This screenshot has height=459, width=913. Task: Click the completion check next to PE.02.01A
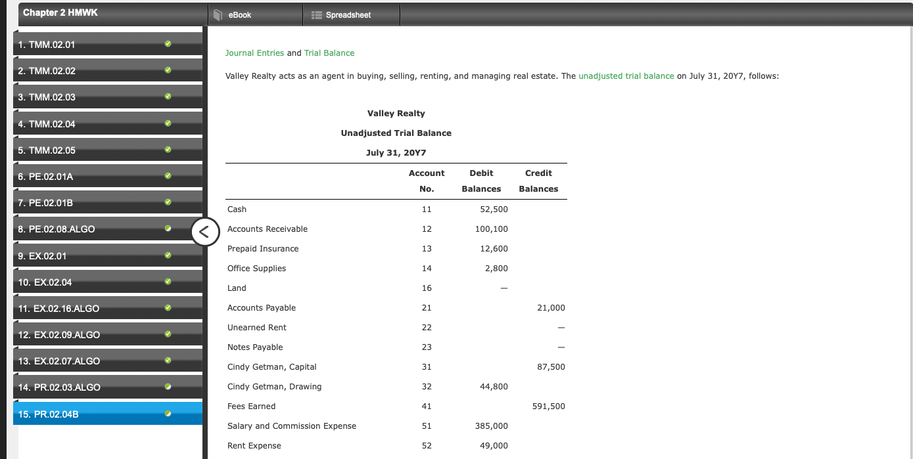point(168,177)
